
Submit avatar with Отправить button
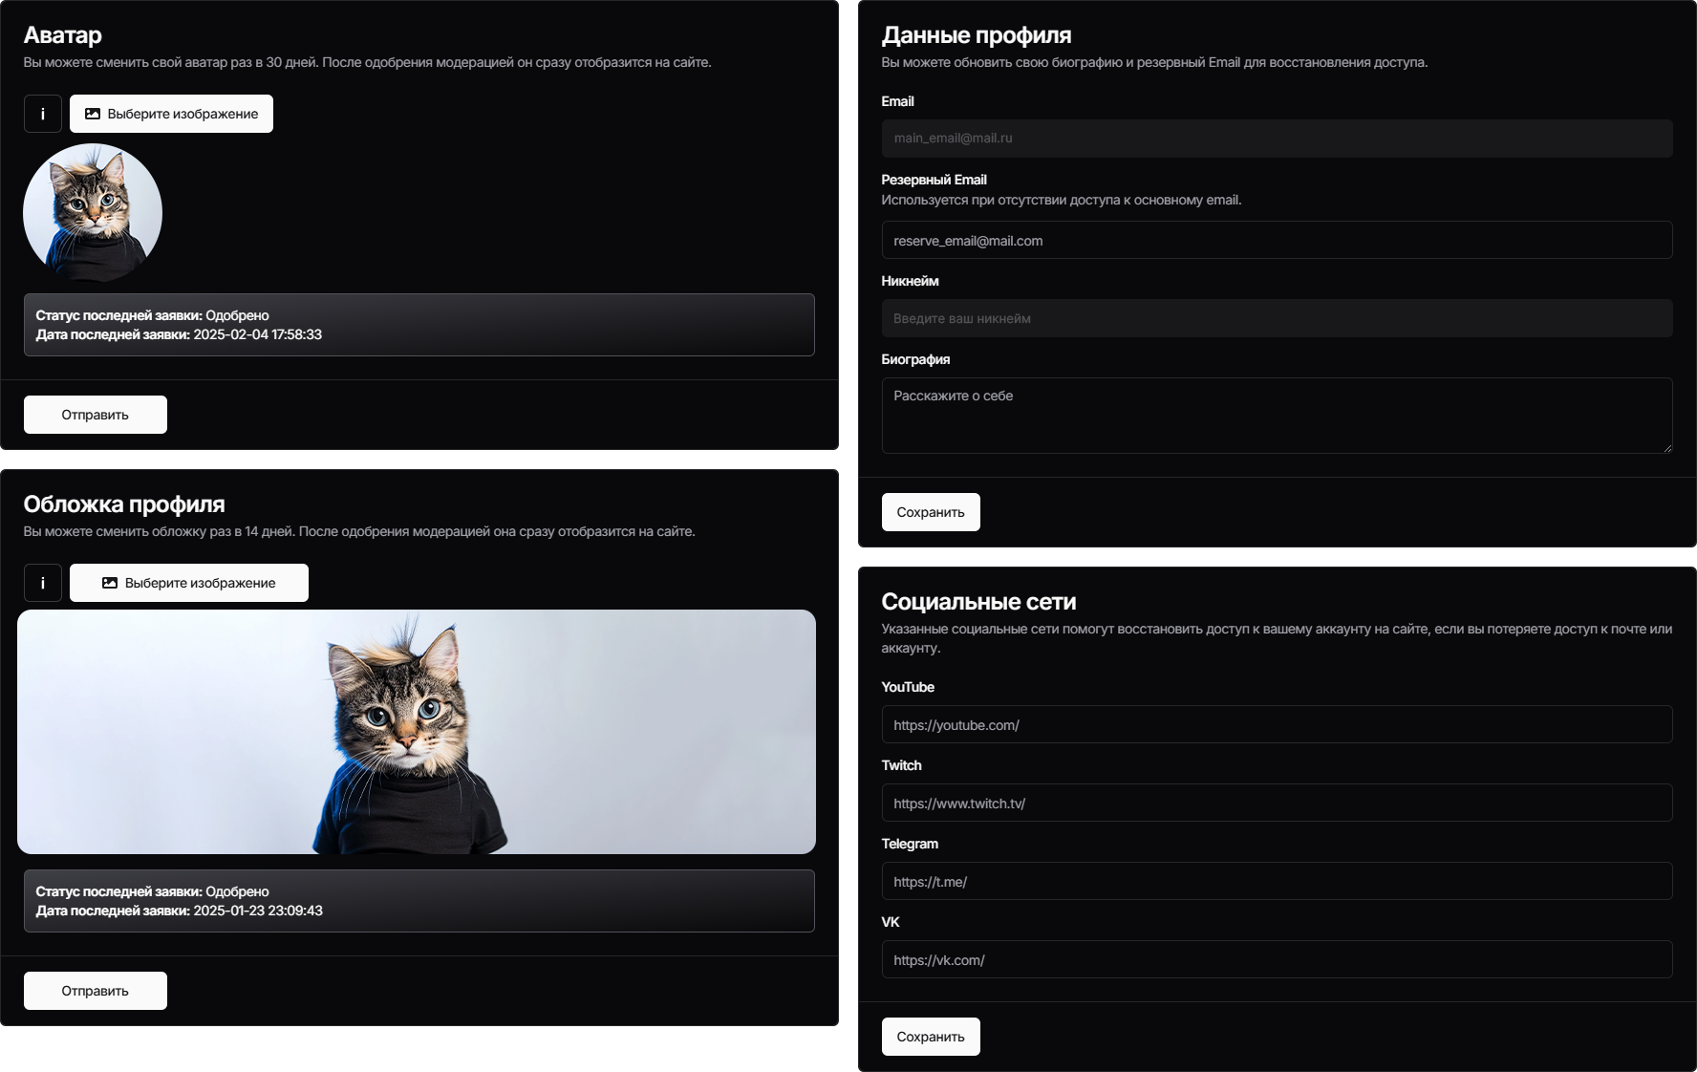pos(96,415)
